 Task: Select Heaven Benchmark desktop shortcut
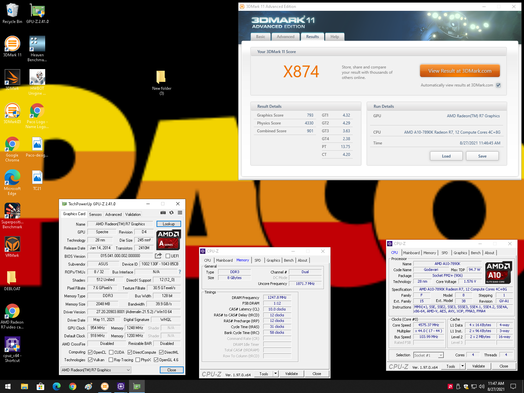coord(37,49)
